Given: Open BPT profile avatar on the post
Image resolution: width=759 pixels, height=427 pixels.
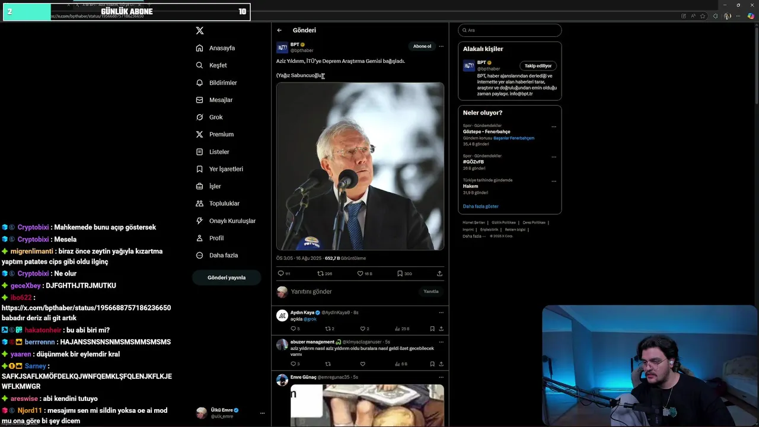Looking at the screenshot, I should 282,47.
